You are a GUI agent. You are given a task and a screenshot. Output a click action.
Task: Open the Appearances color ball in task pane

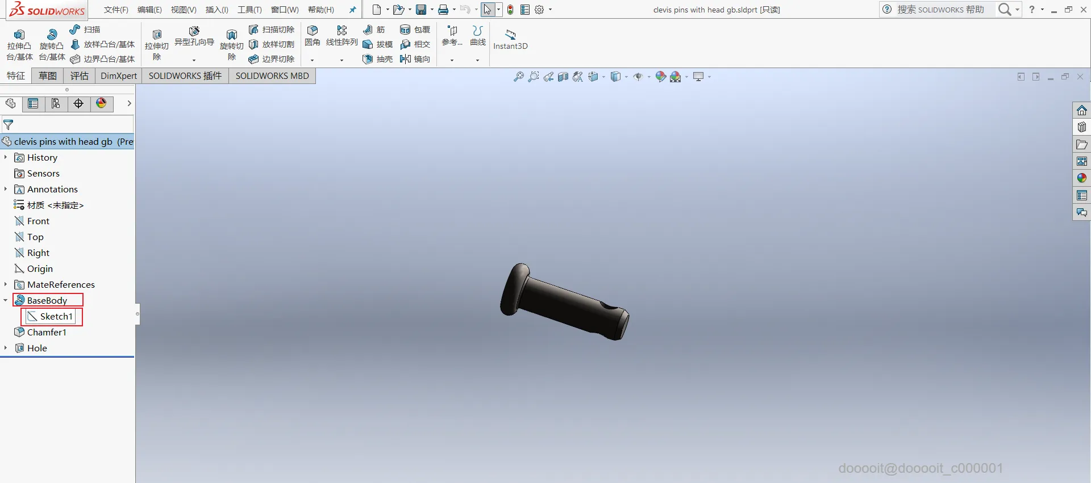tap(1081, 178)
